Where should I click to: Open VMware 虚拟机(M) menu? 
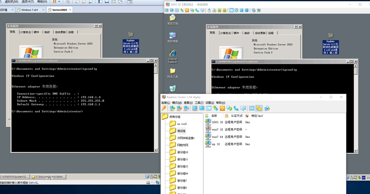click(x=11, y=2)
